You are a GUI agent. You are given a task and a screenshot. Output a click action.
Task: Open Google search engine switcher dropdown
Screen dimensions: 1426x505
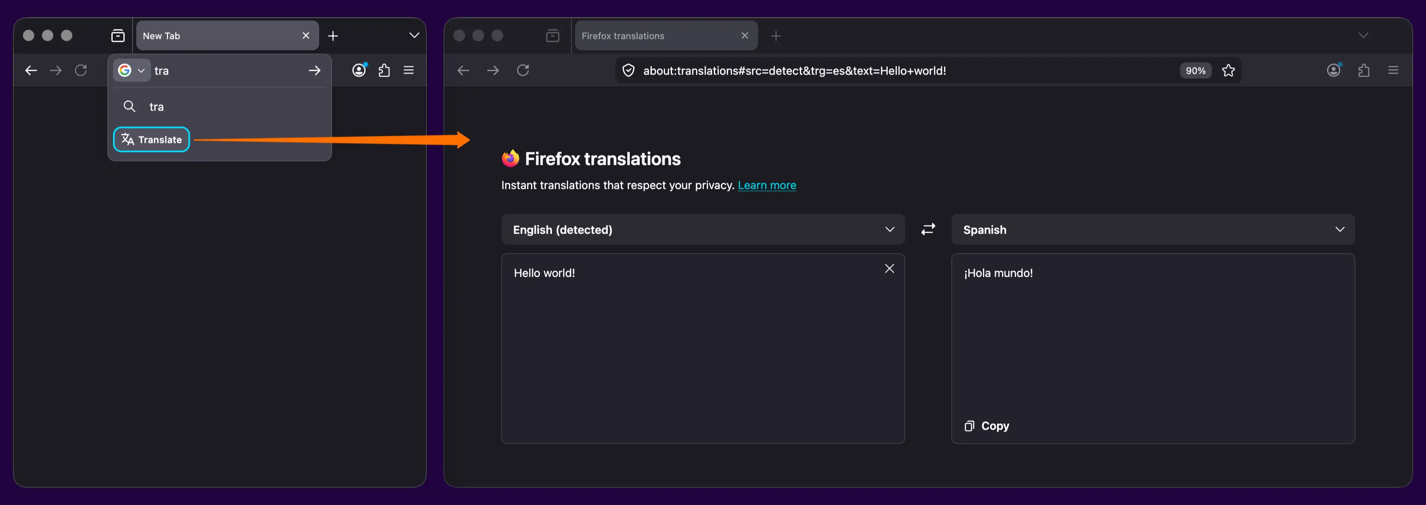[132, 70]
